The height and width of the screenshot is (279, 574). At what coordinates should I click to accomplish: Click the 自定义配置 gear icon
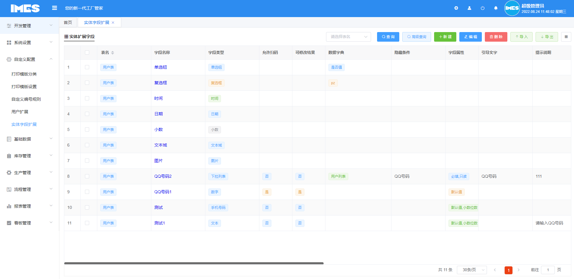tap(9, 59)
